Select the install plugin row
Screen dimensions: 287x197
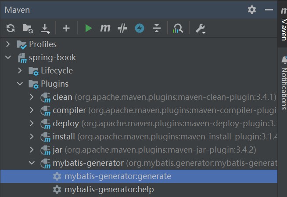(x=139, y=137)
